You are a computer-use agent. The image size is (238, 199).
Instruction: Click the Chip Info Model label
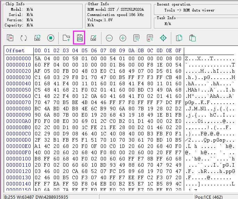coord(17,9)
